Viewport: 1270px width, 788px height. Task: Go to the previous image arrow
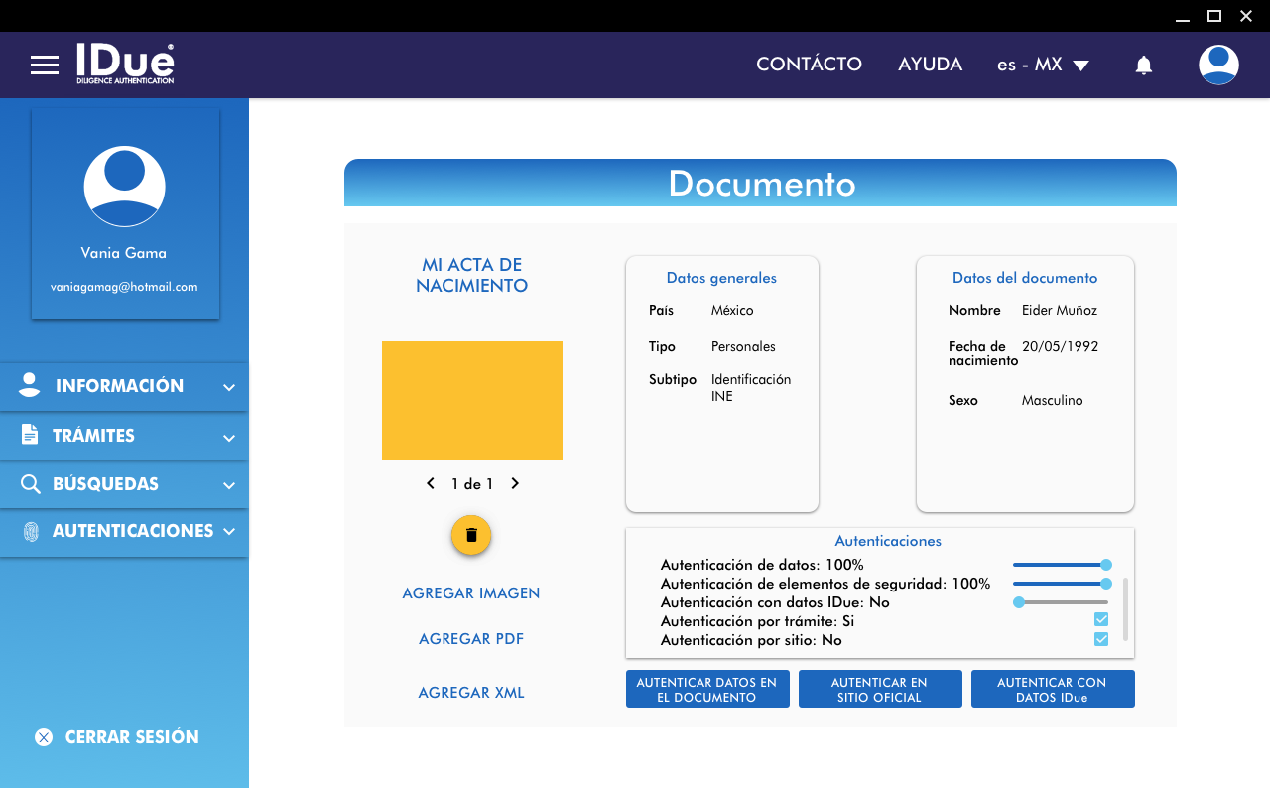click(431, 484)
